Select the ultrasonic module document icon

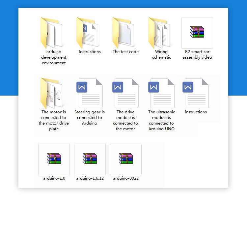161,93
